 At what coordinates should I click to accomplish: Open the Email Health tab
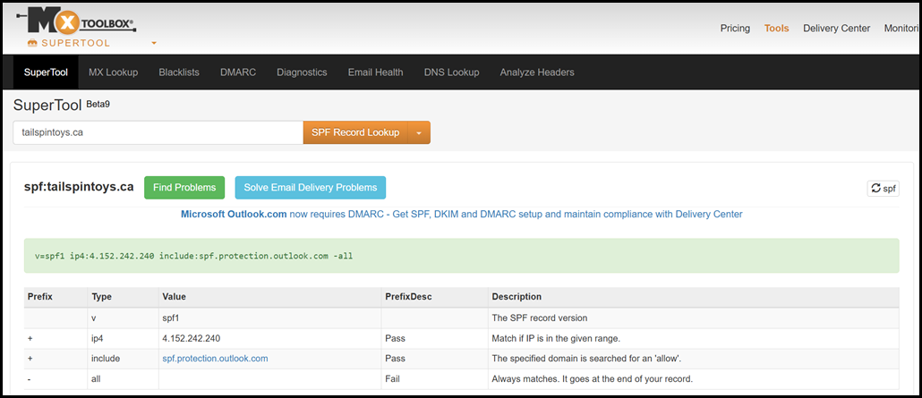point(375,72)
